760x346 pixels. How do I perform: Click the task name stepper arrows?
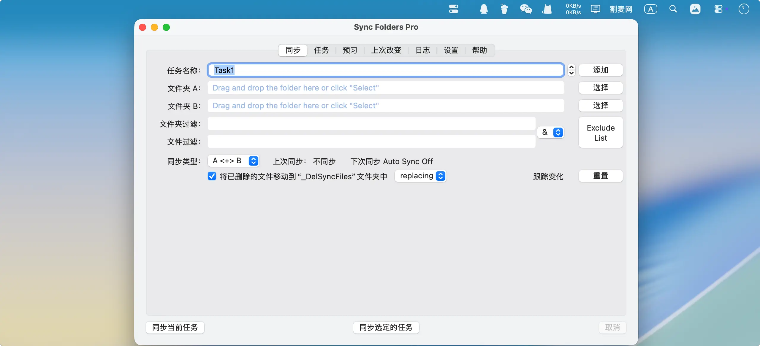571,70
